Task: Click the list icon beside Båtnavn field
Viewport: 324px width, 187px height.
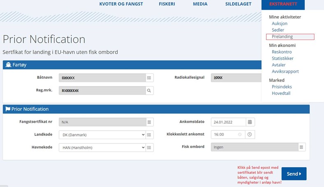Action: [149, 77]
